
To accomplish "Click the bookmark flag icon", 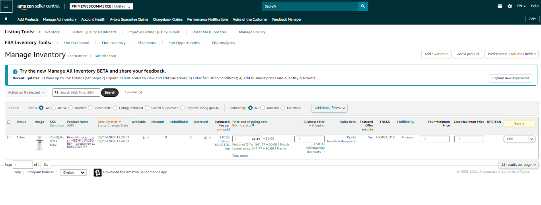I will click(6, 19).
